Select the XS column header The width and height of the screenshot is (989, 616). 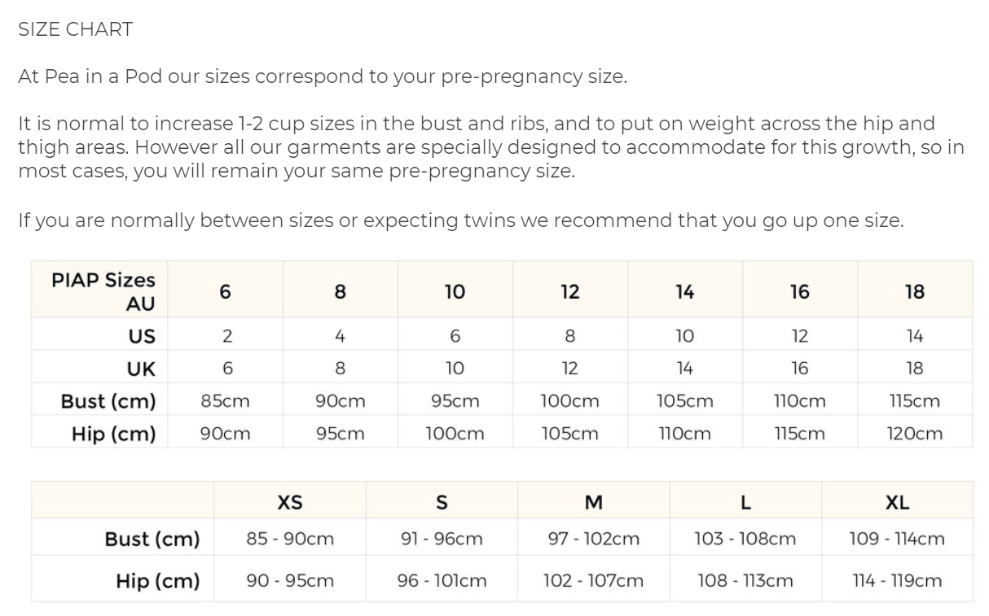[290, 503]
